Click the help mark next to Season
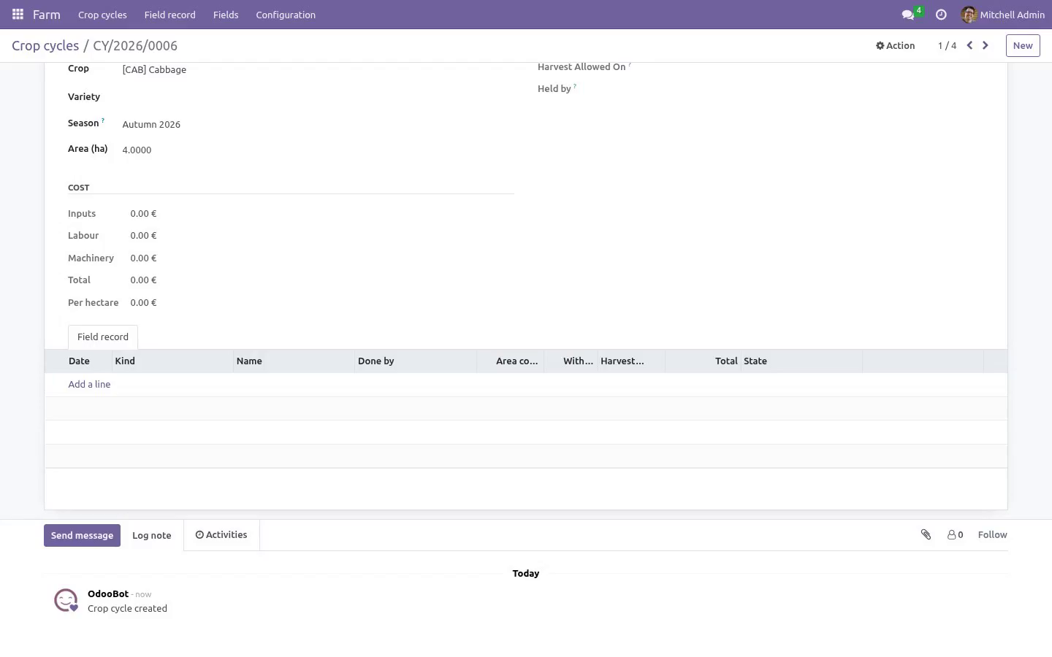 point(103,120)
